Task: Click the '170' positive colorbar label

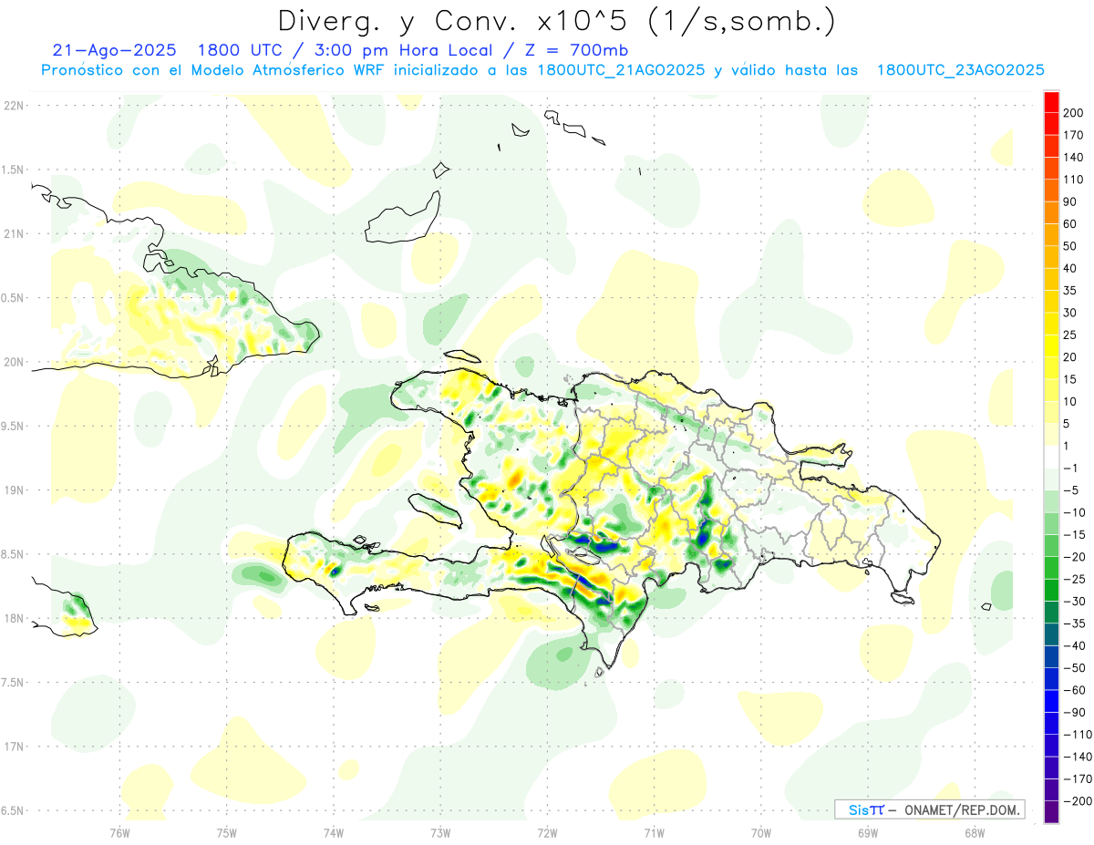Action: point(1074,136)
